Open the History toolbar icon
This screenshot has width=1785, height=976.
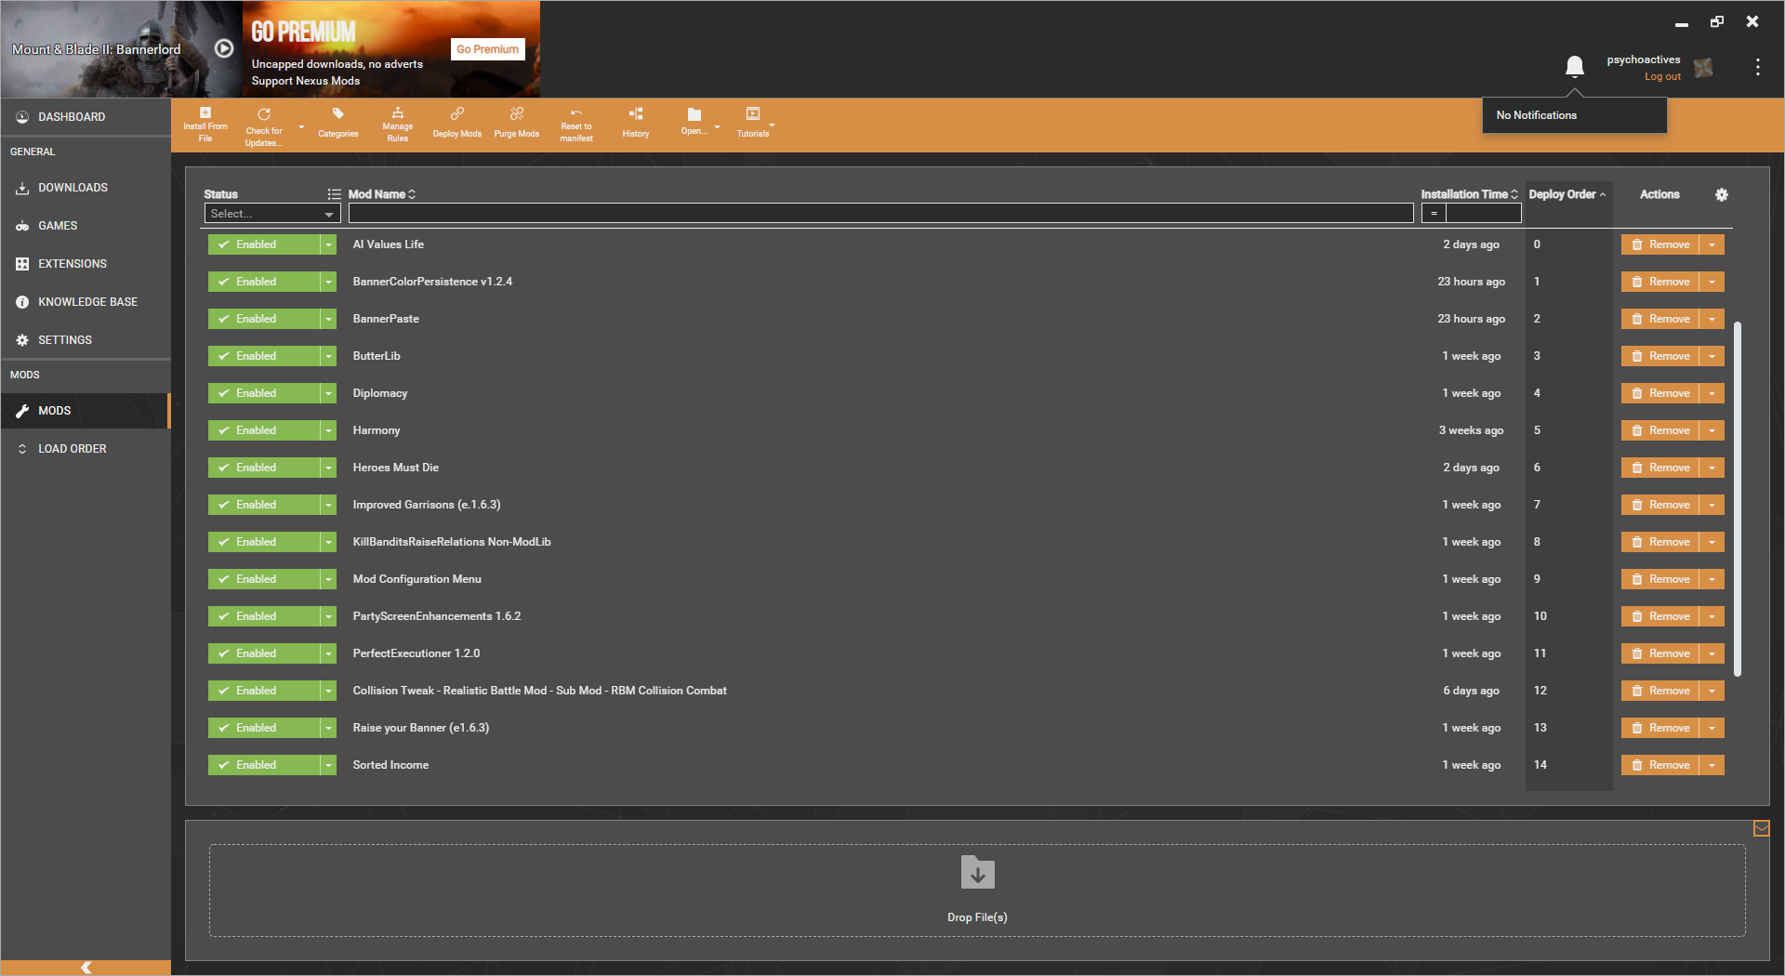pos(636,113)
